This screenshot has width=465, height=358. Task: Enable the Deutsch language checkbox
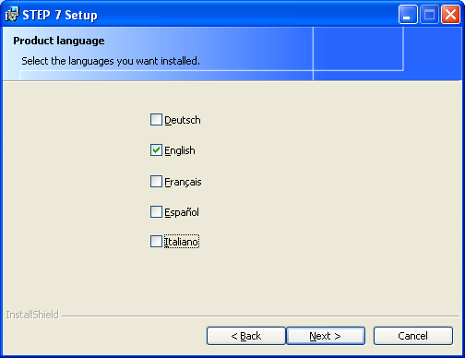tap(156, 120)
